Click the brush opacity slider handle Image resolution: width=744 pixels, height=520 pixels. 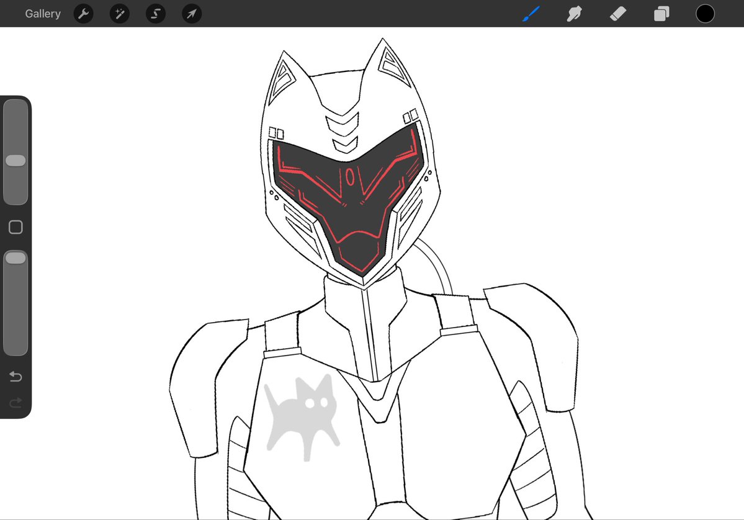pyautogui.click(x=16, y=258)
